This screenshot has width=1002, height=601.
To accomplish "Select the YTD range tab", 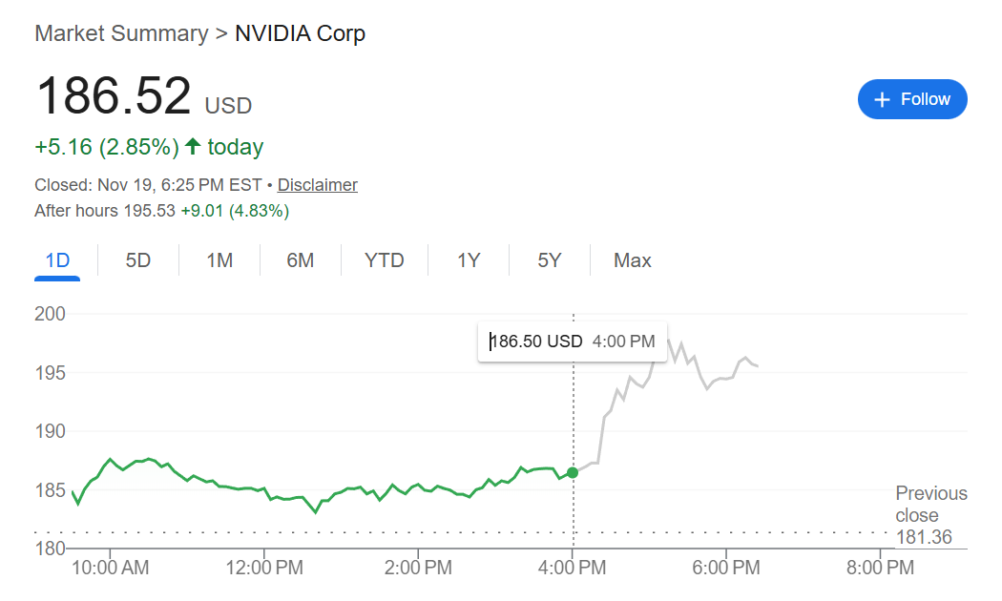I will tap(385, 260).
